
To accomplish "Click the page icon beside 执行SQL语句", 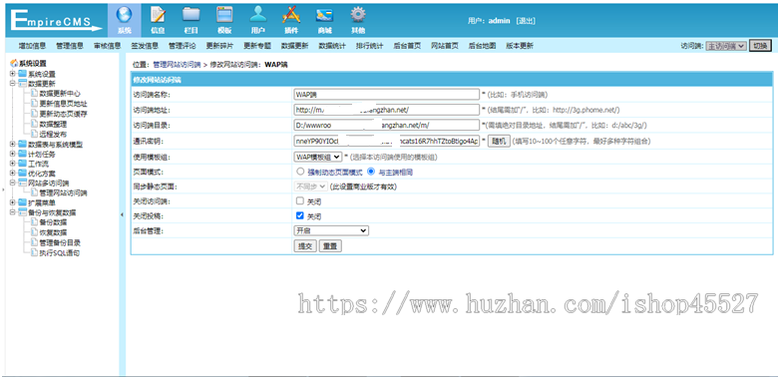I will 34,252.
